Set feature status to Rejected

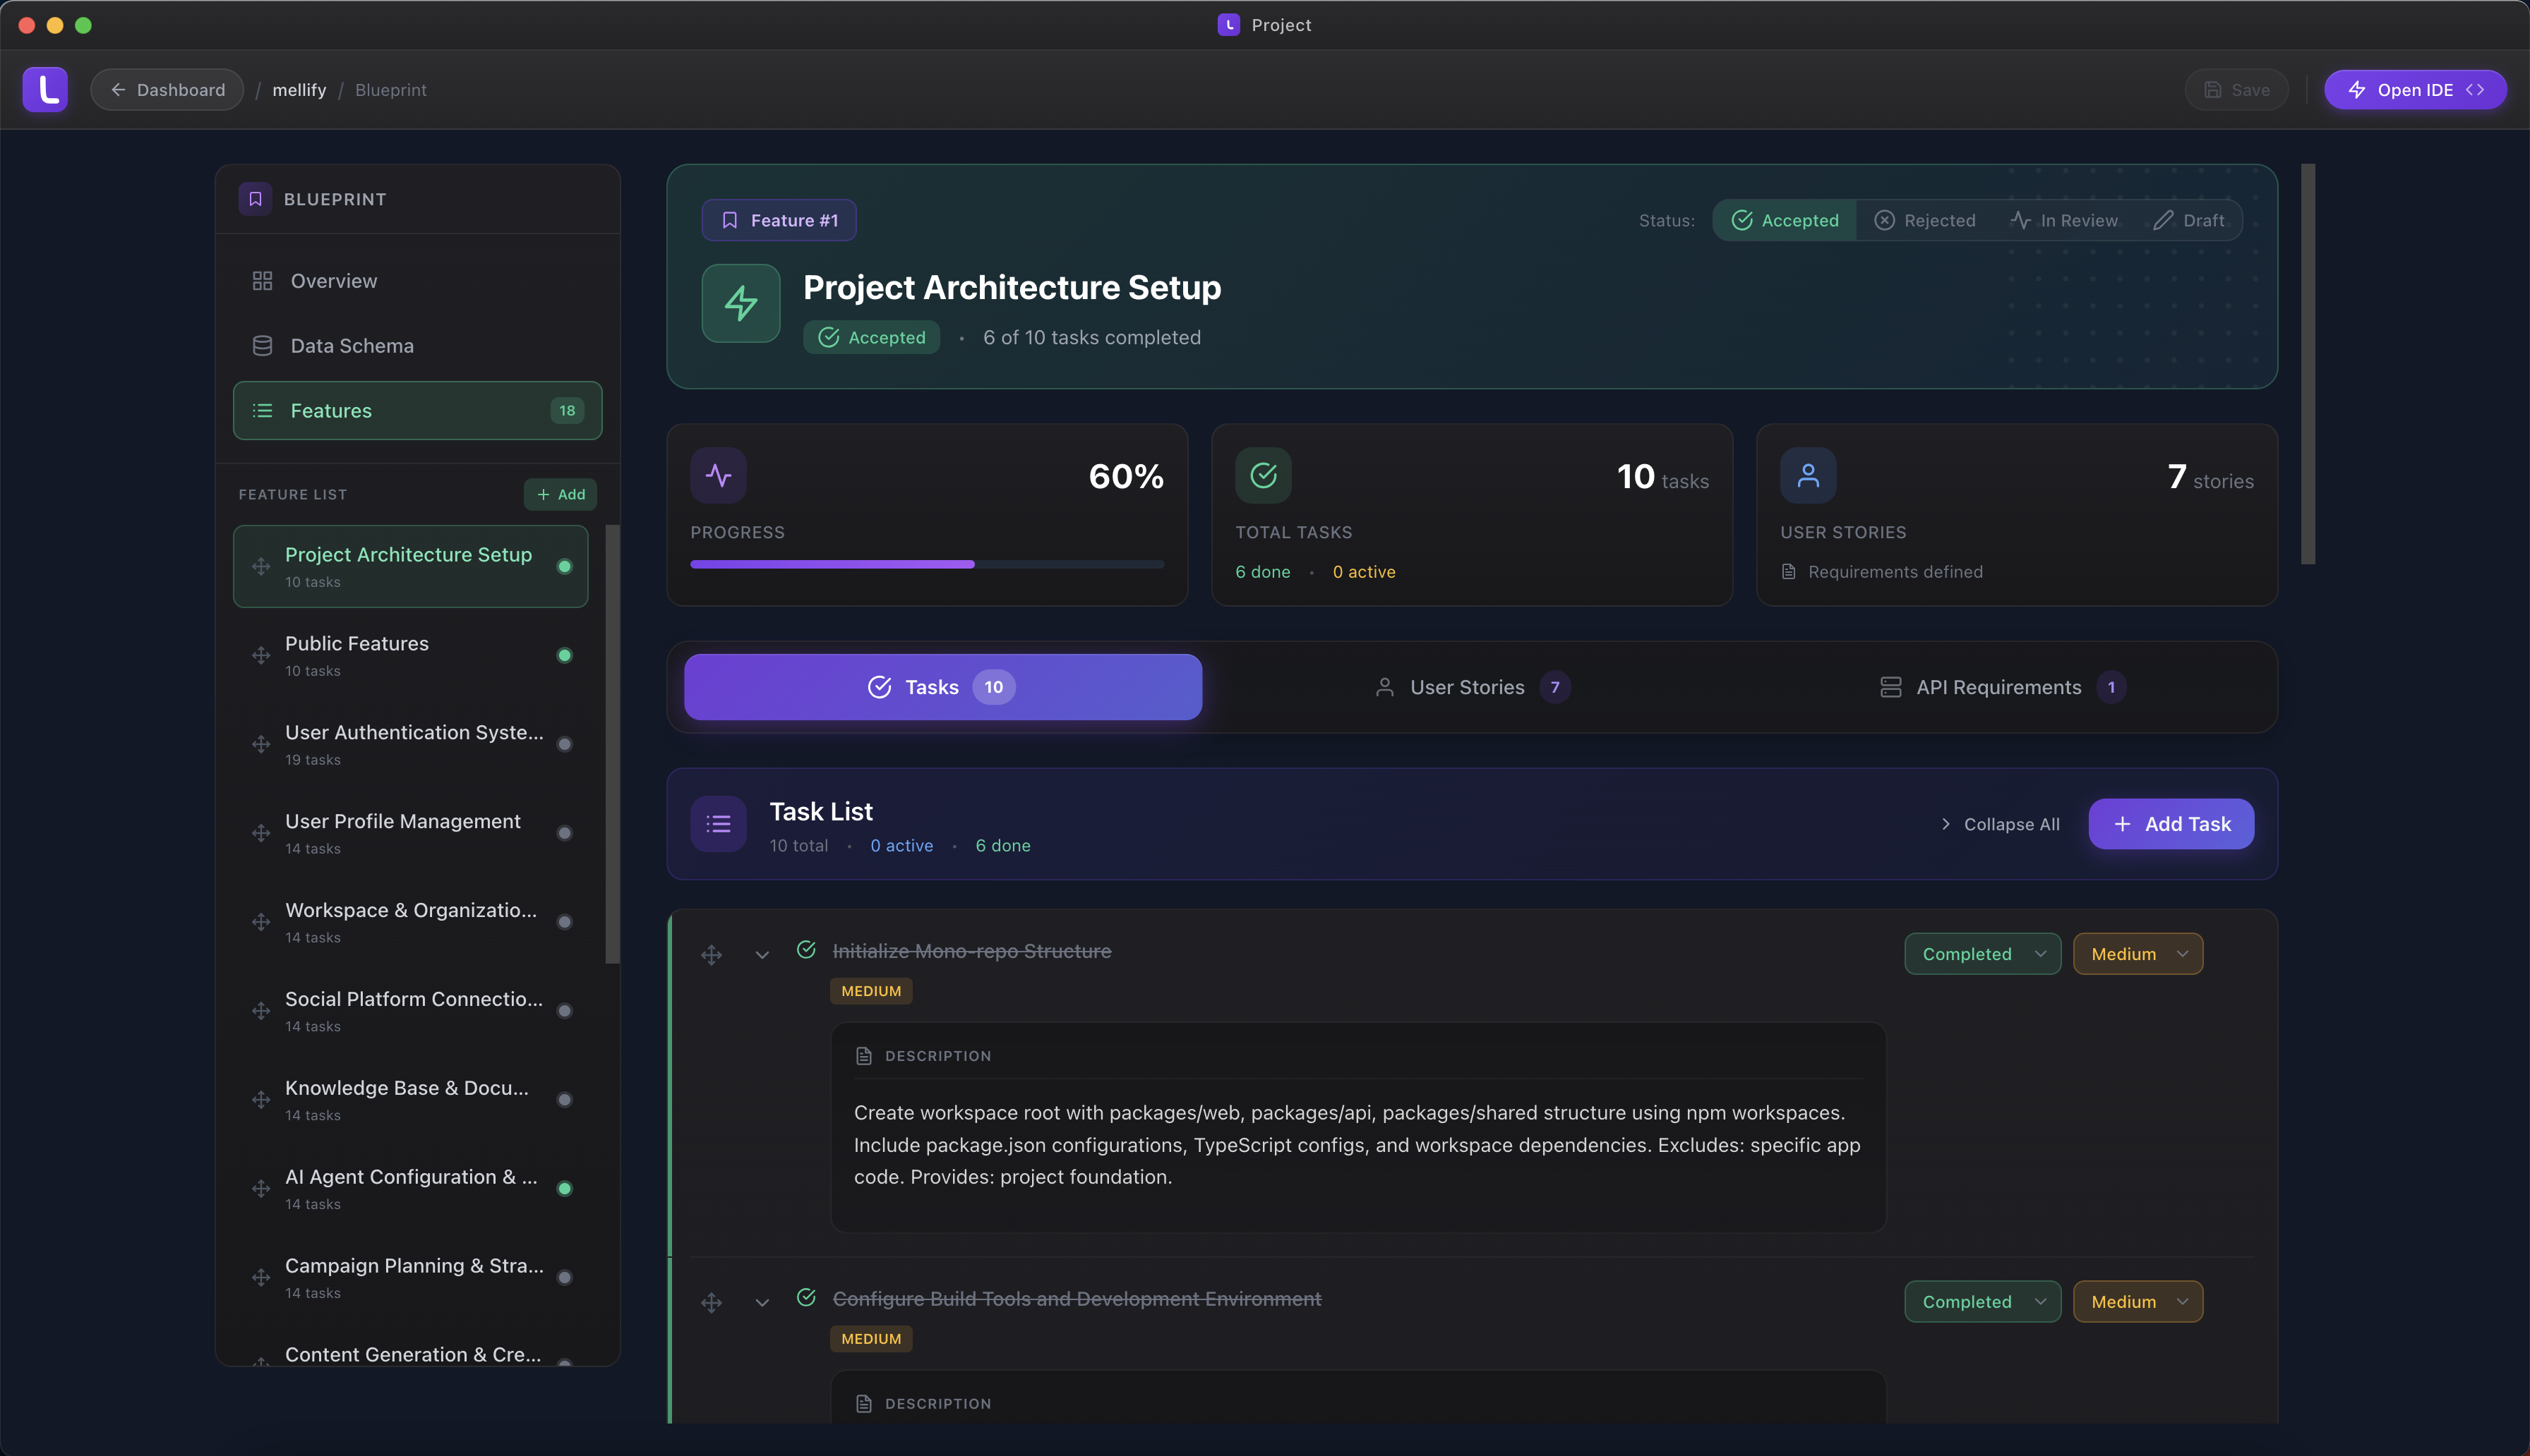(x=1925, y=220)
